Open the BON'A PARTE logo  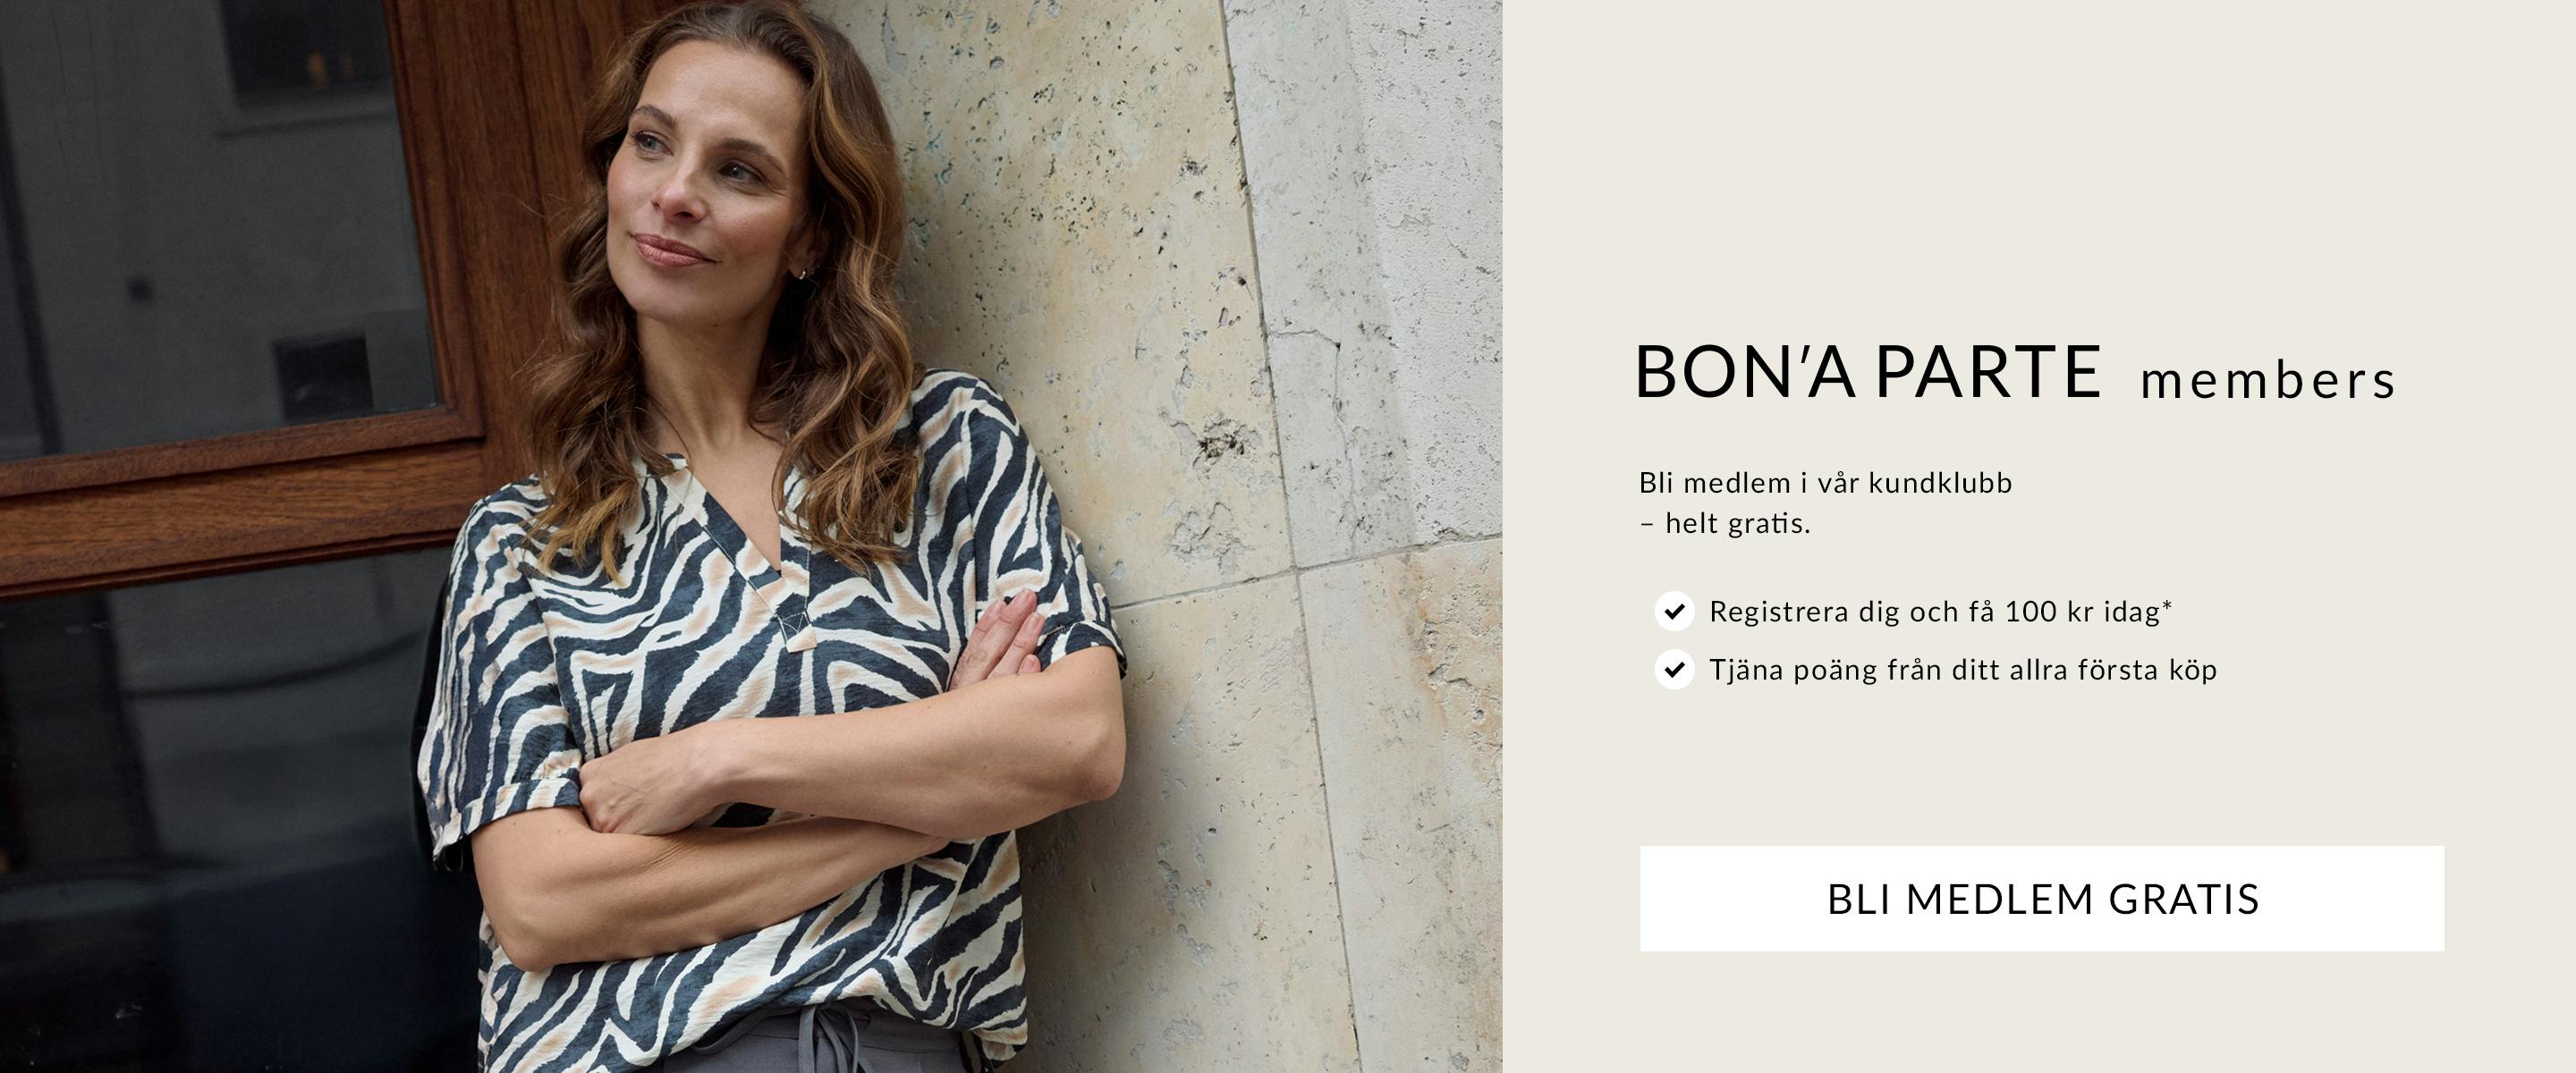point(1868,371)
